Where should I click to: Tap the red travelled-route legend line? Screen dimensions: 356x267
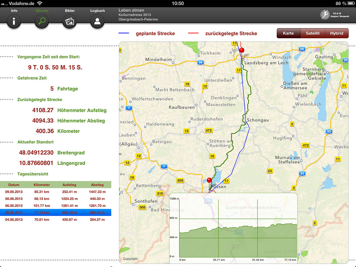(193, 33)
